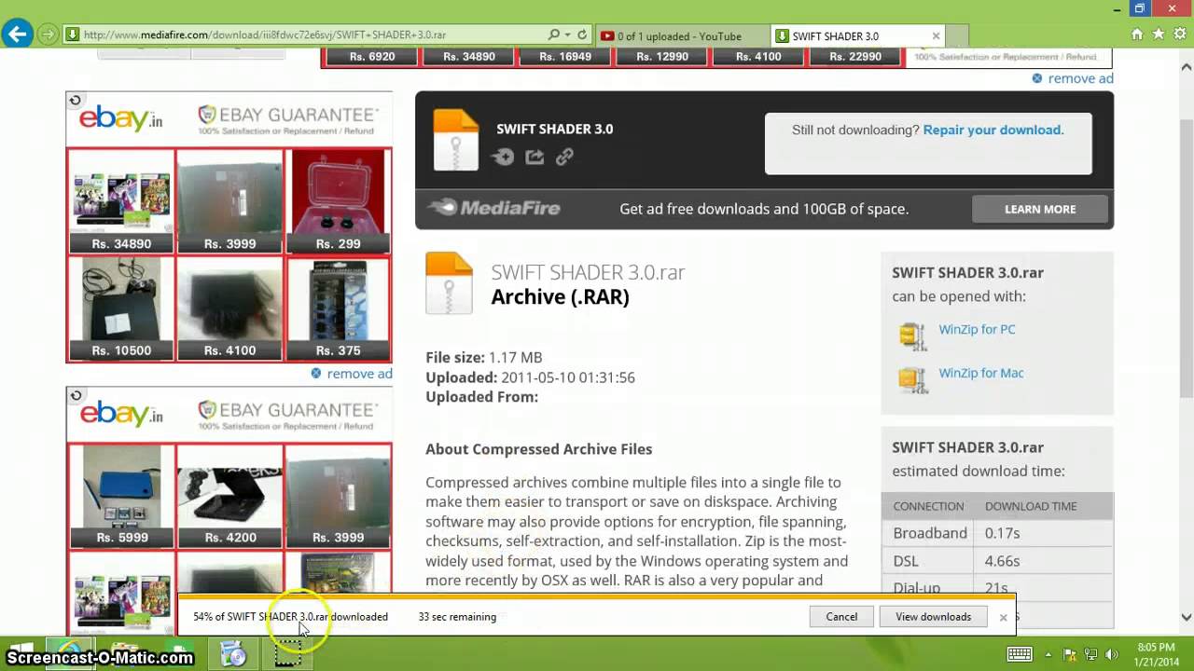This screenshot has width=1194, height=671.
Task: Open the File Explorer taskbar icon
Action: click(x=126, y=653)
